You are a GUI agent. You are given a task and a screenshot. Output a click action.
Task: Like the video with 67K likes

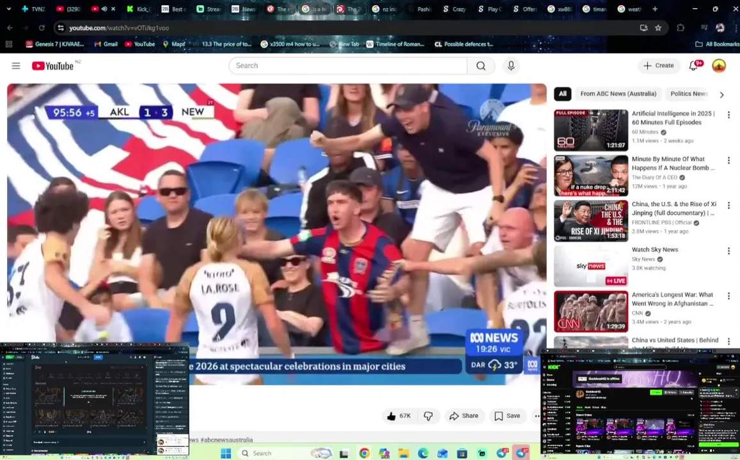tap(399, 416)
